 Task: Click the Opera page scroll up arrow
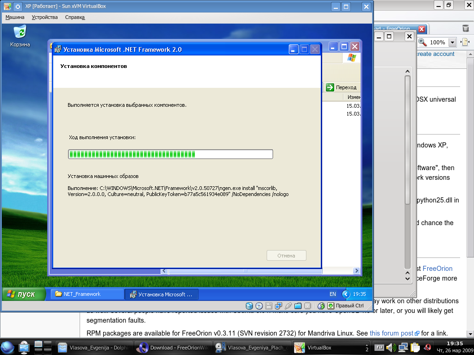470,55
